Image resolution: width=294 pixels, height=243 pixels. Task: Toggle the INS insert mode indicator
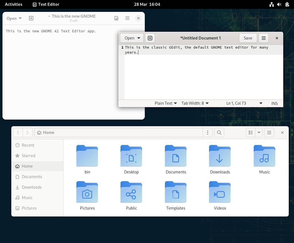(274, 104)
